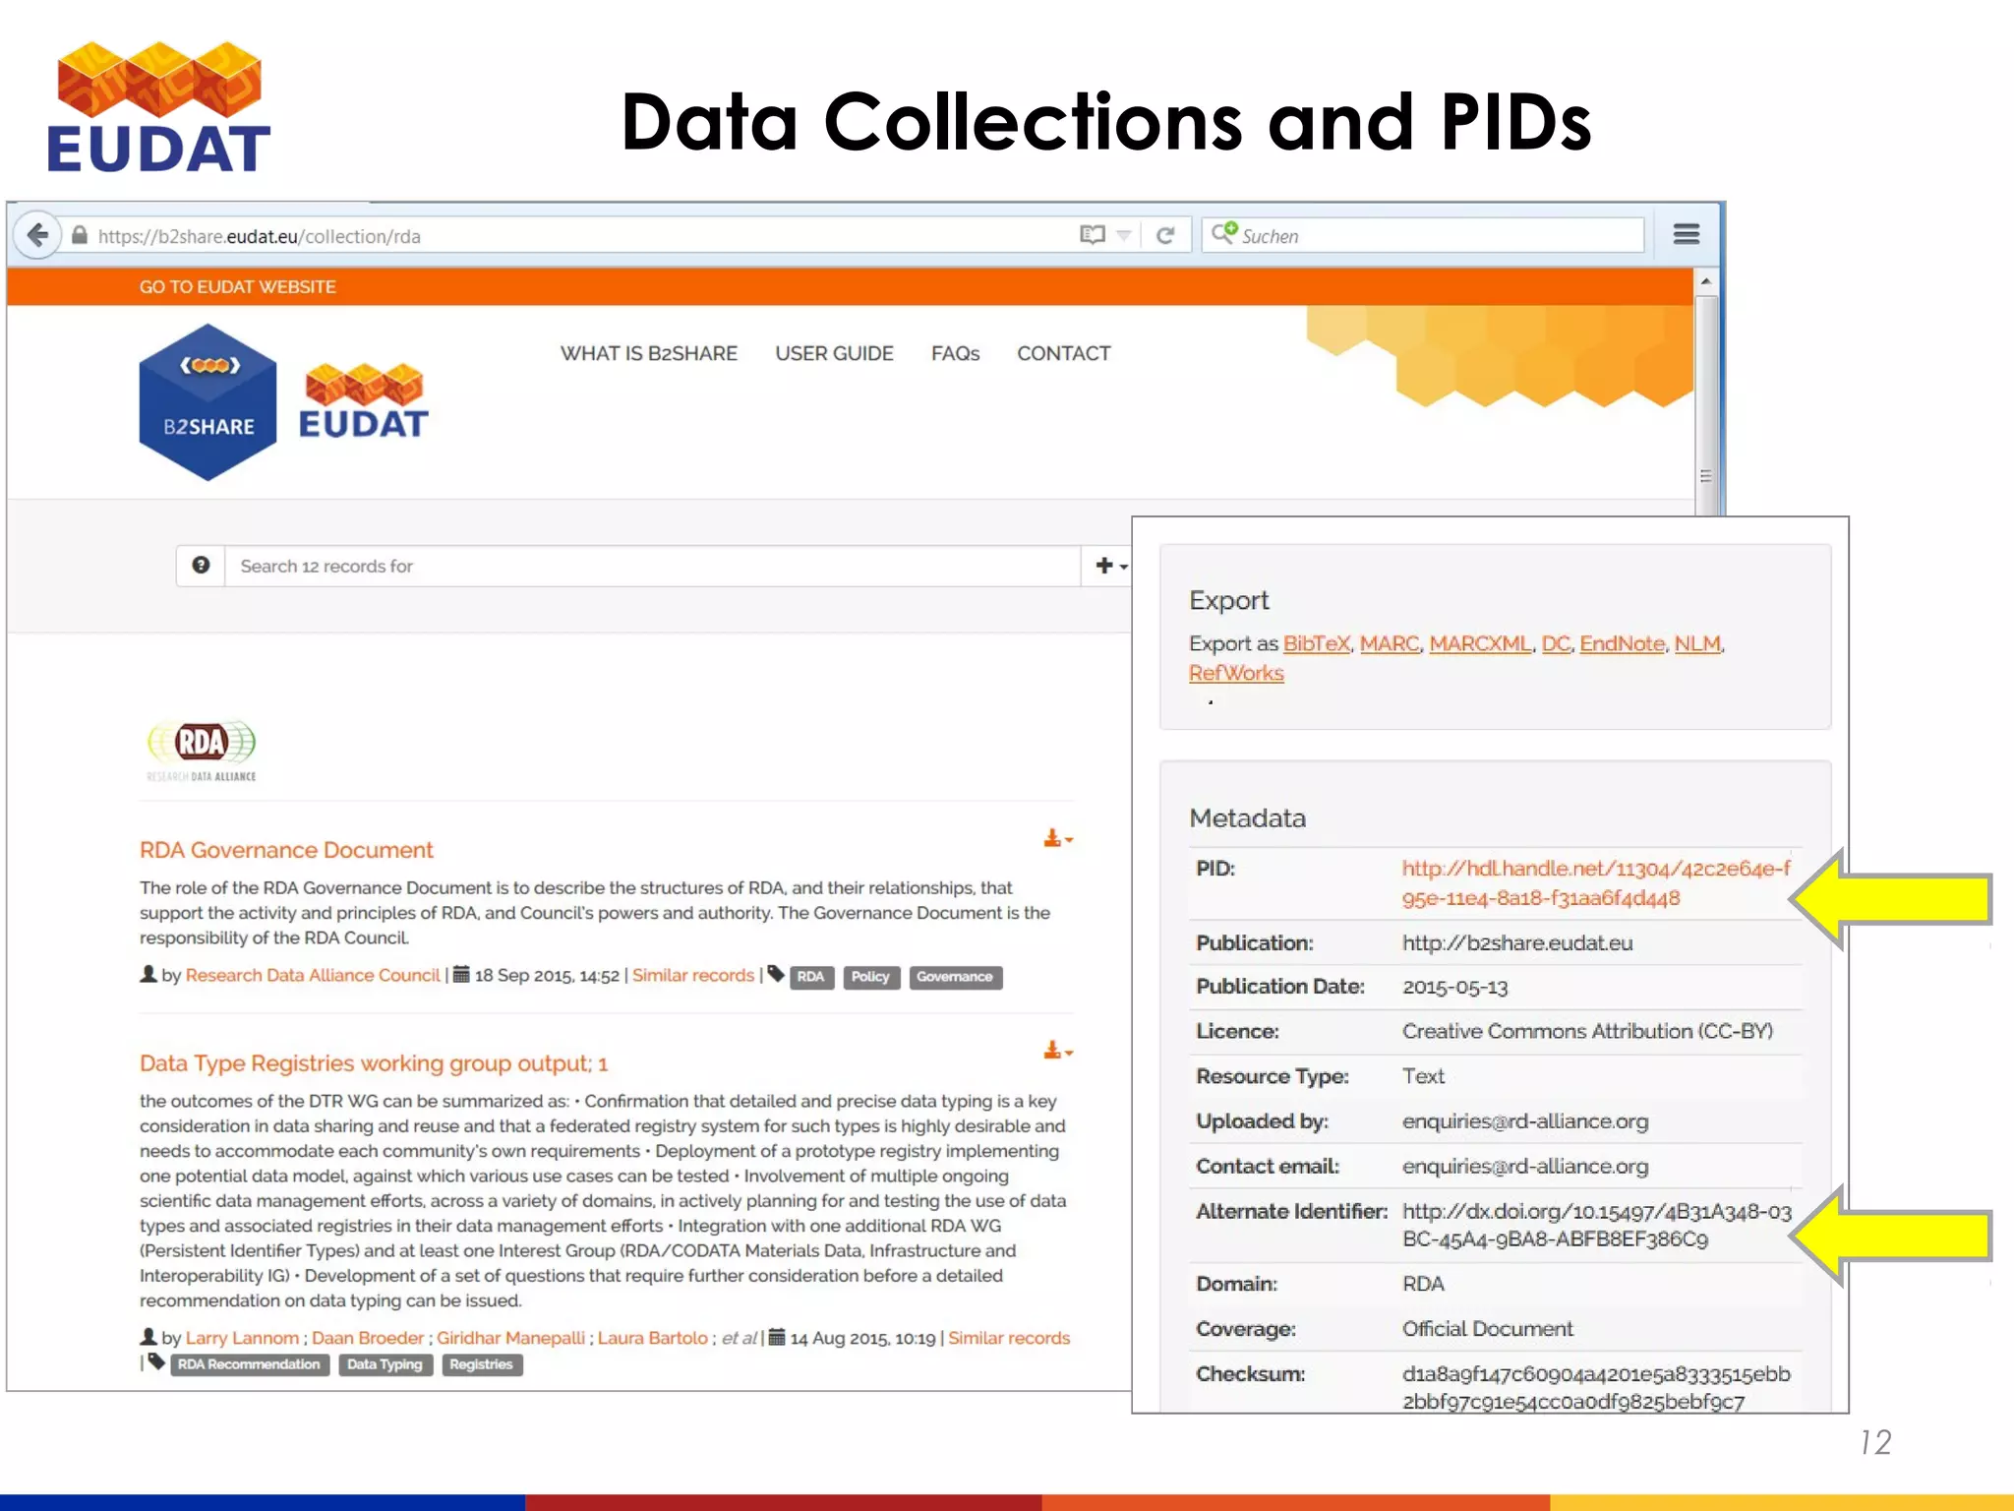
Task: Open RDA Governance Document record title
Action: (286, 850)
